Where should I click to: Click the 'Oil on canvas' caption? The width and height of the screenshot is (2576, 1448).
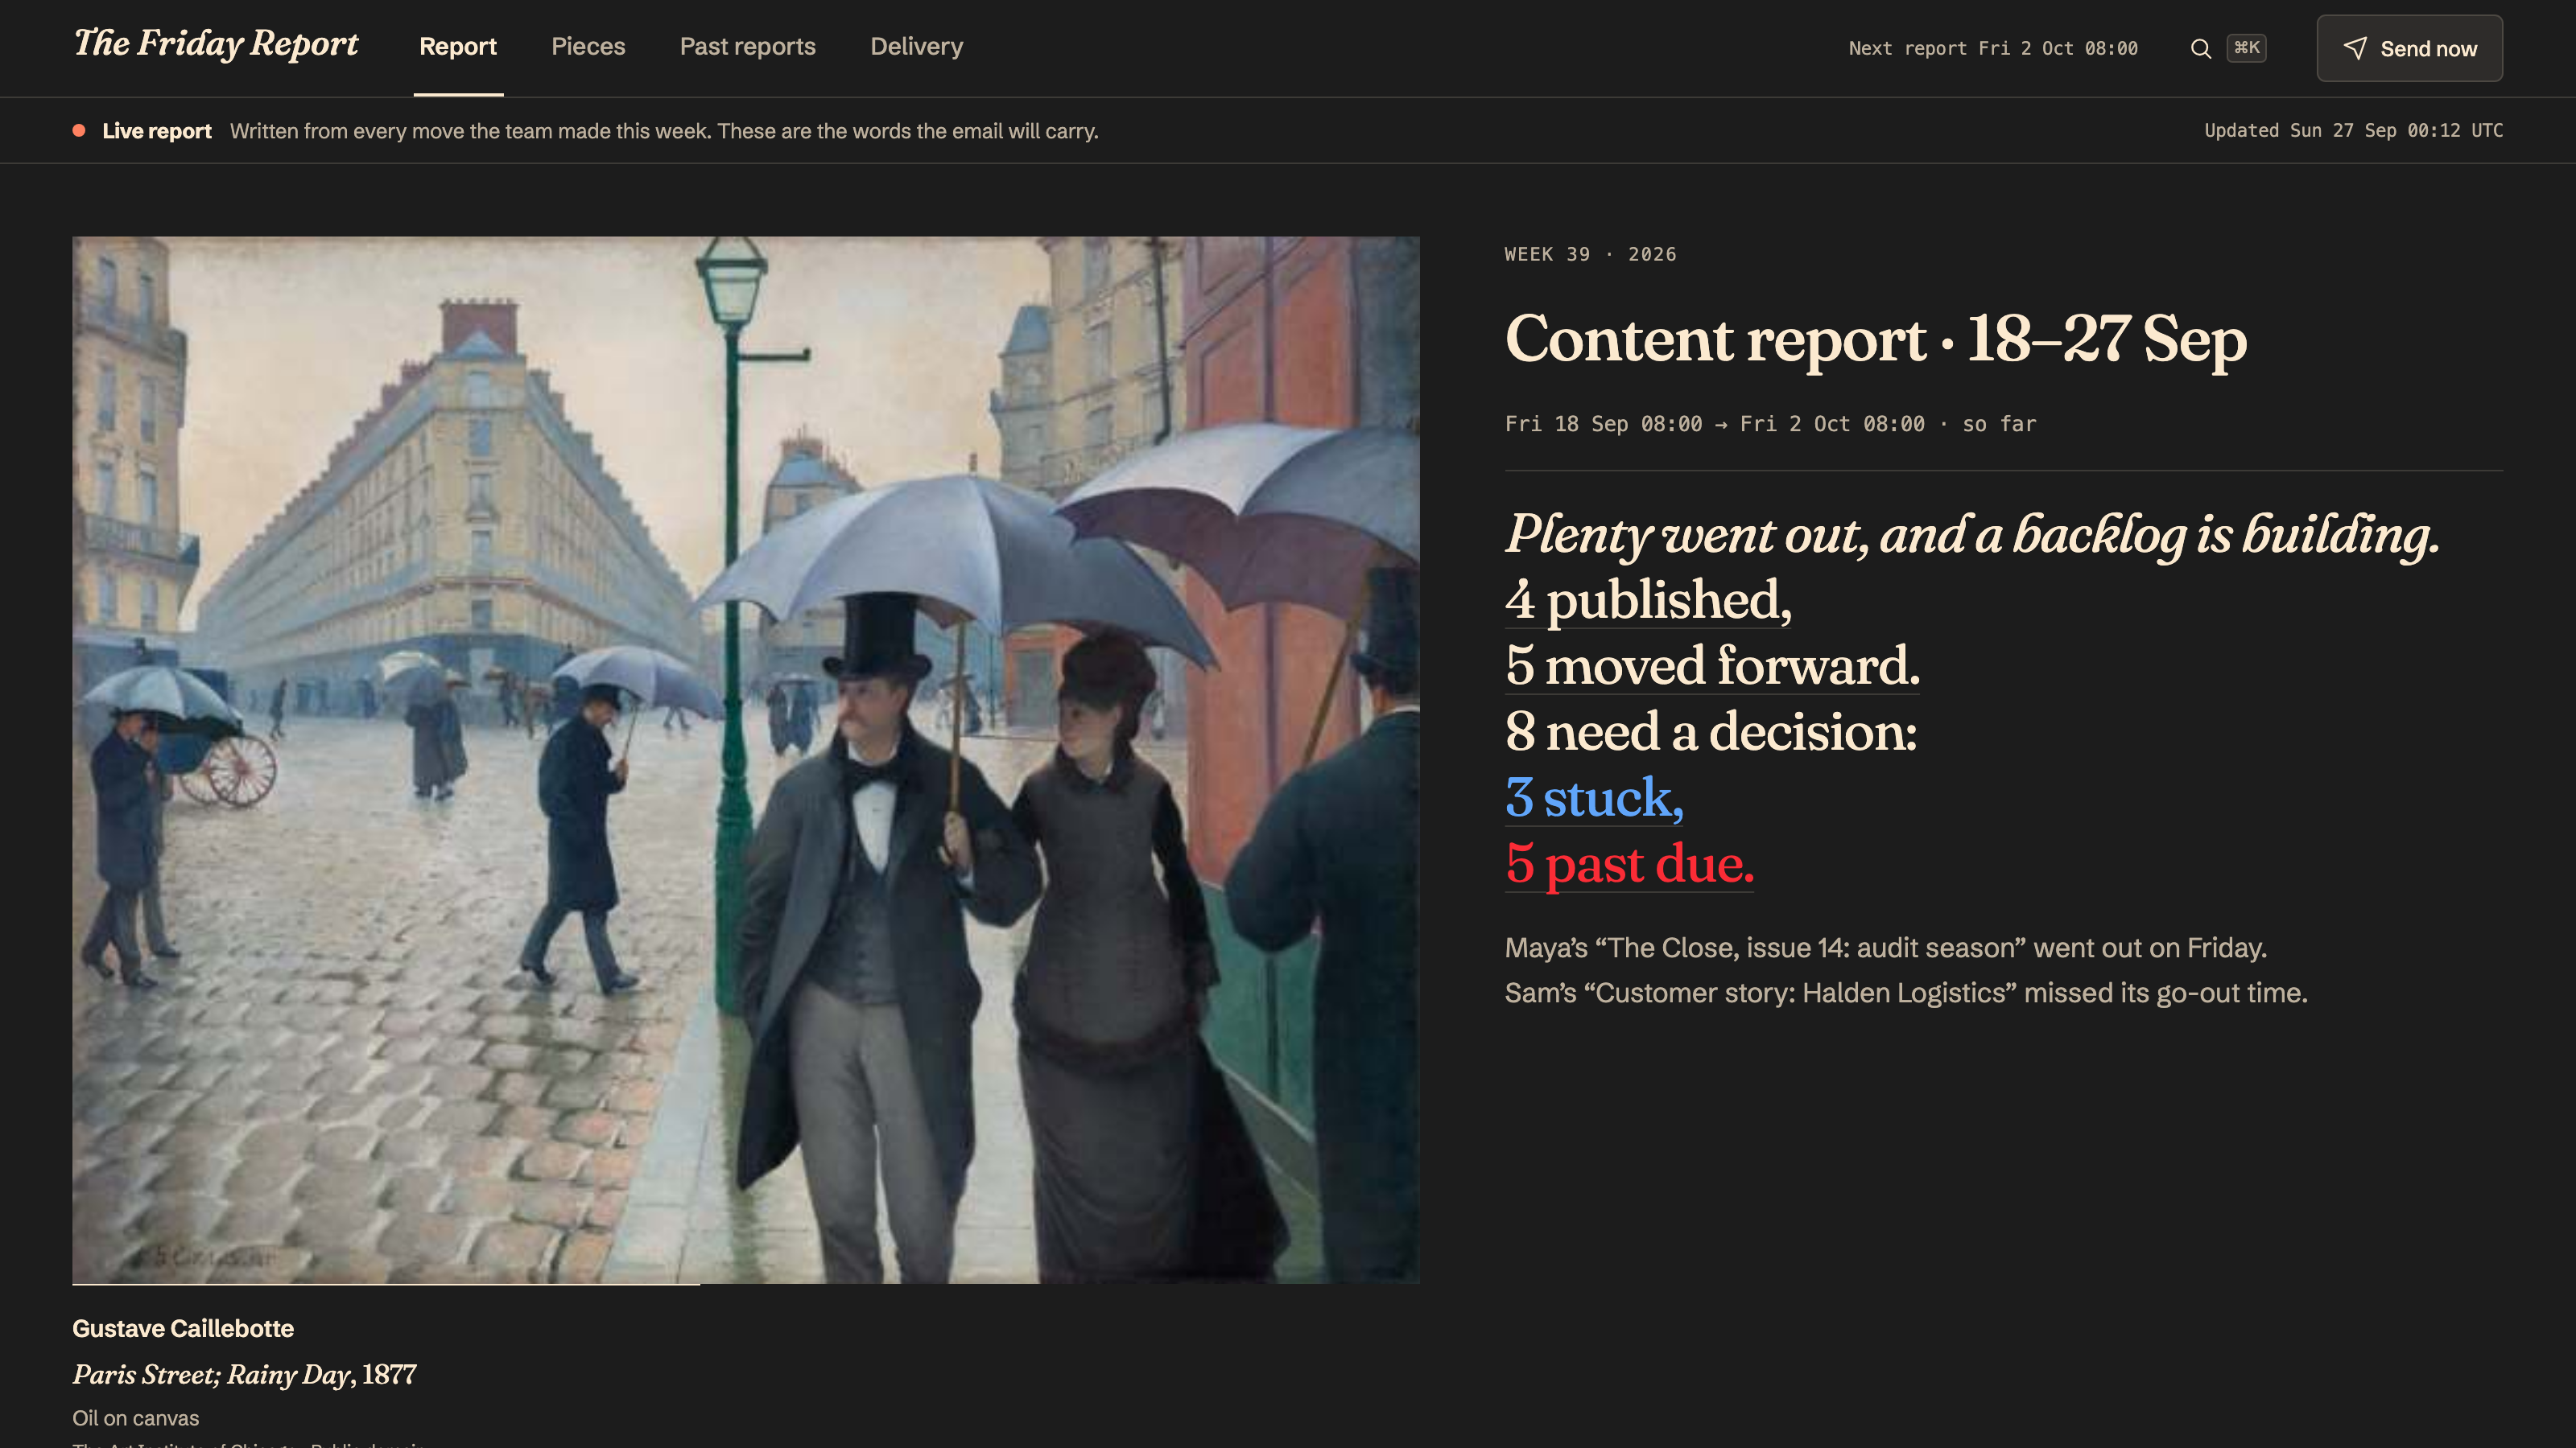(x=135, y=1418)
